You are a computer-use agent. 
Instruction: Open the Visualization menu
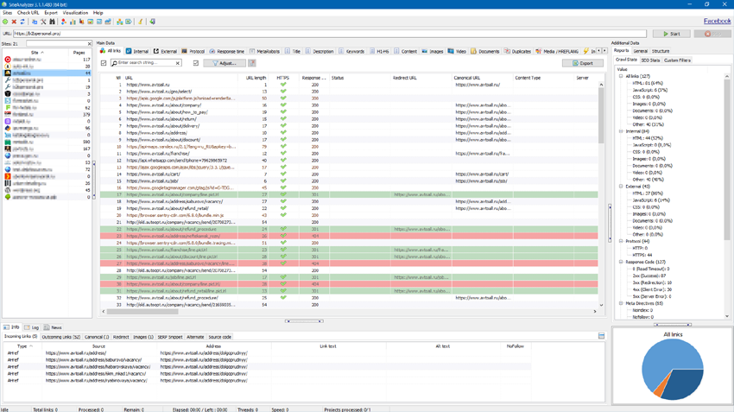[75, 13]
